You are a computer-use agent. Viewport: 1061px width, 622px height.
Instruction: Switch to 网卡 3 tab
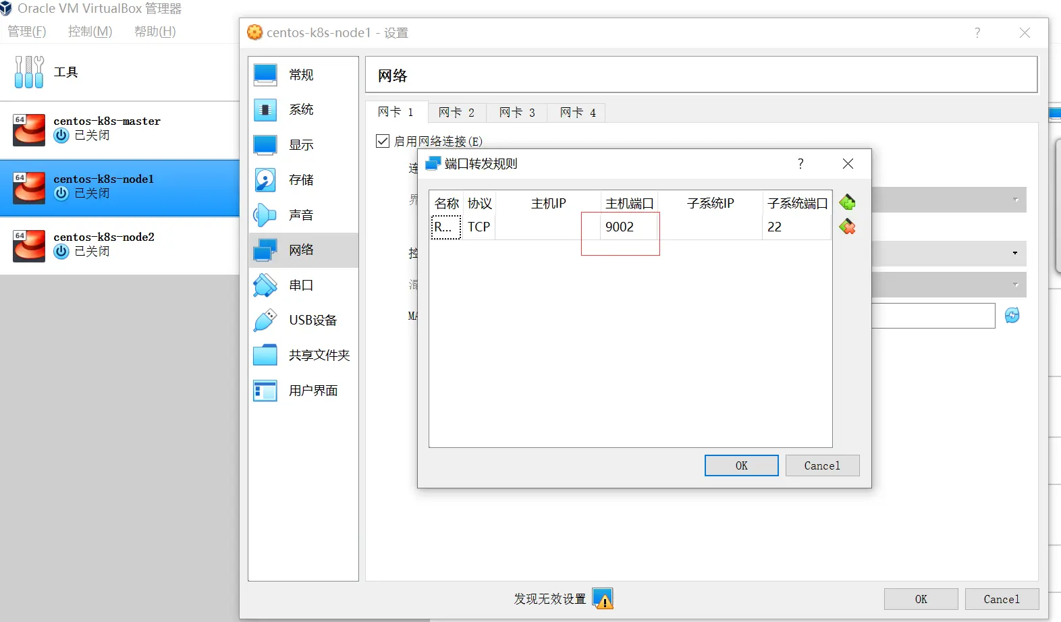518,113
